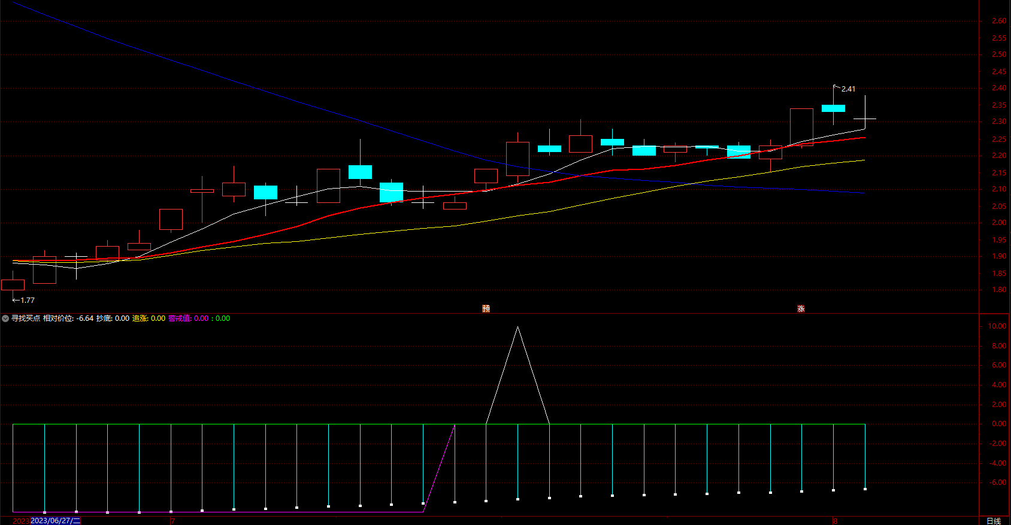Switch period via 日线 button

pos(994,521)
